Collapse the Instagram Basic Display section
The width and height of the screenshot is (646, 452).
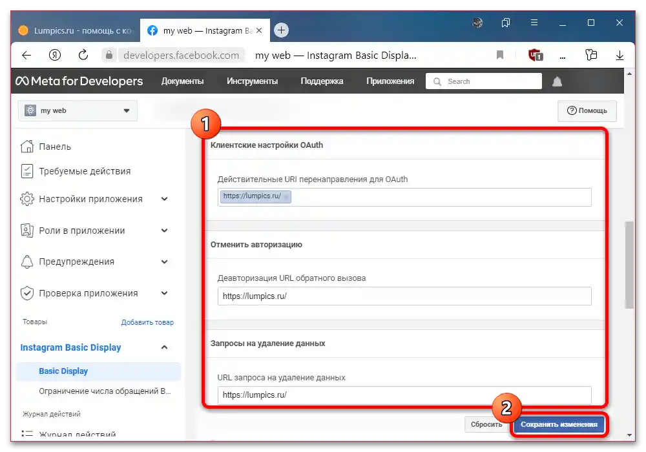(164, 347)
